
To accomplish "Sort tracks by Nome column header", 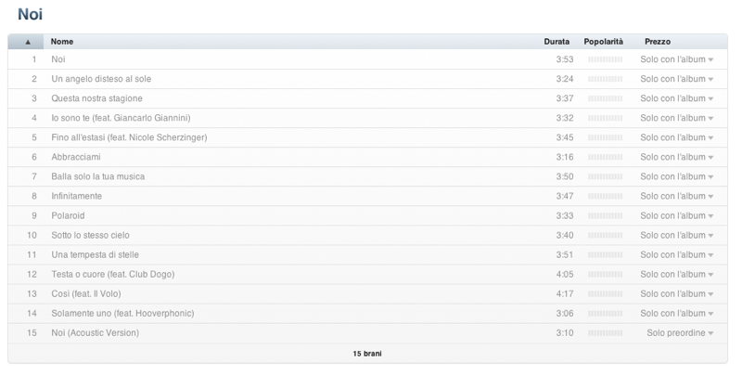I will (x=62, y=42).
